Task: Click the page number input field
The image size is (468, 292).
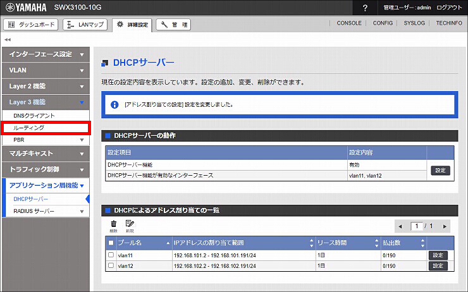Action: (x=416, y=226)
